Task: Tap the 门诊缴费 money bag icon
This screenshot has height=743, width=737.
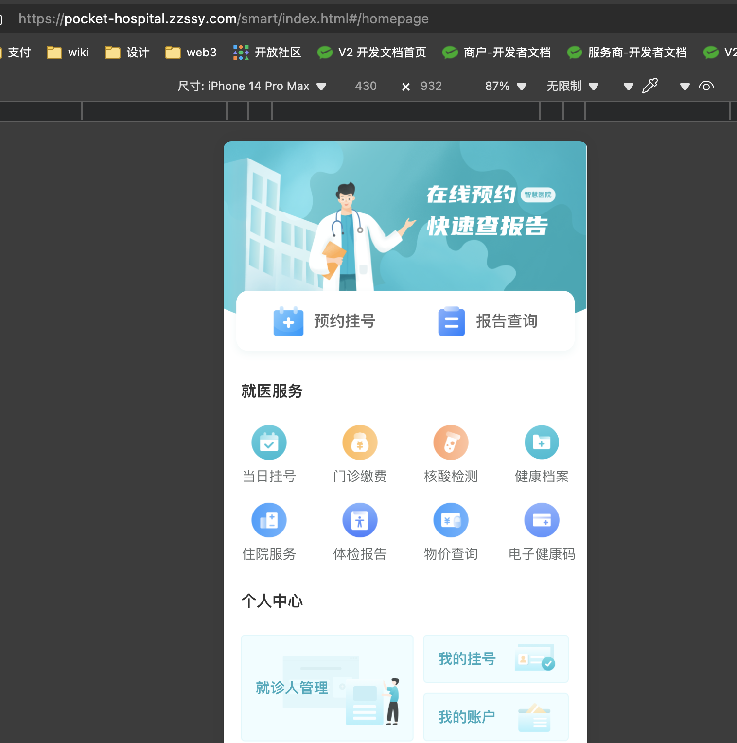Action: 360,442
